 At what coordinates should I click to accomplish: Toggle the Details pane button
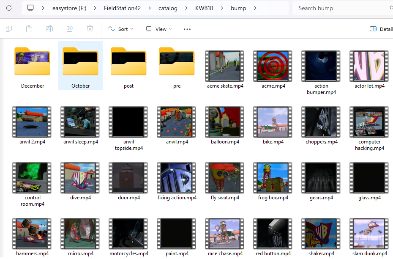381,29
